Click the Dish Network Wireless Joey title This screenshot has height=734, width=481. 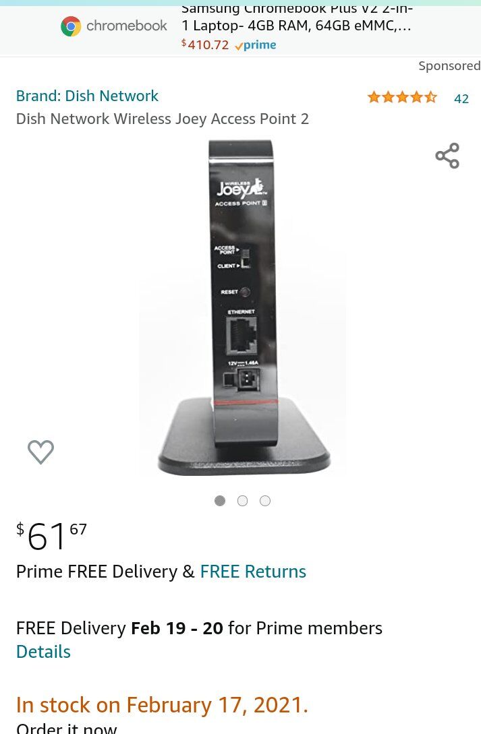[x=163, y=119]
